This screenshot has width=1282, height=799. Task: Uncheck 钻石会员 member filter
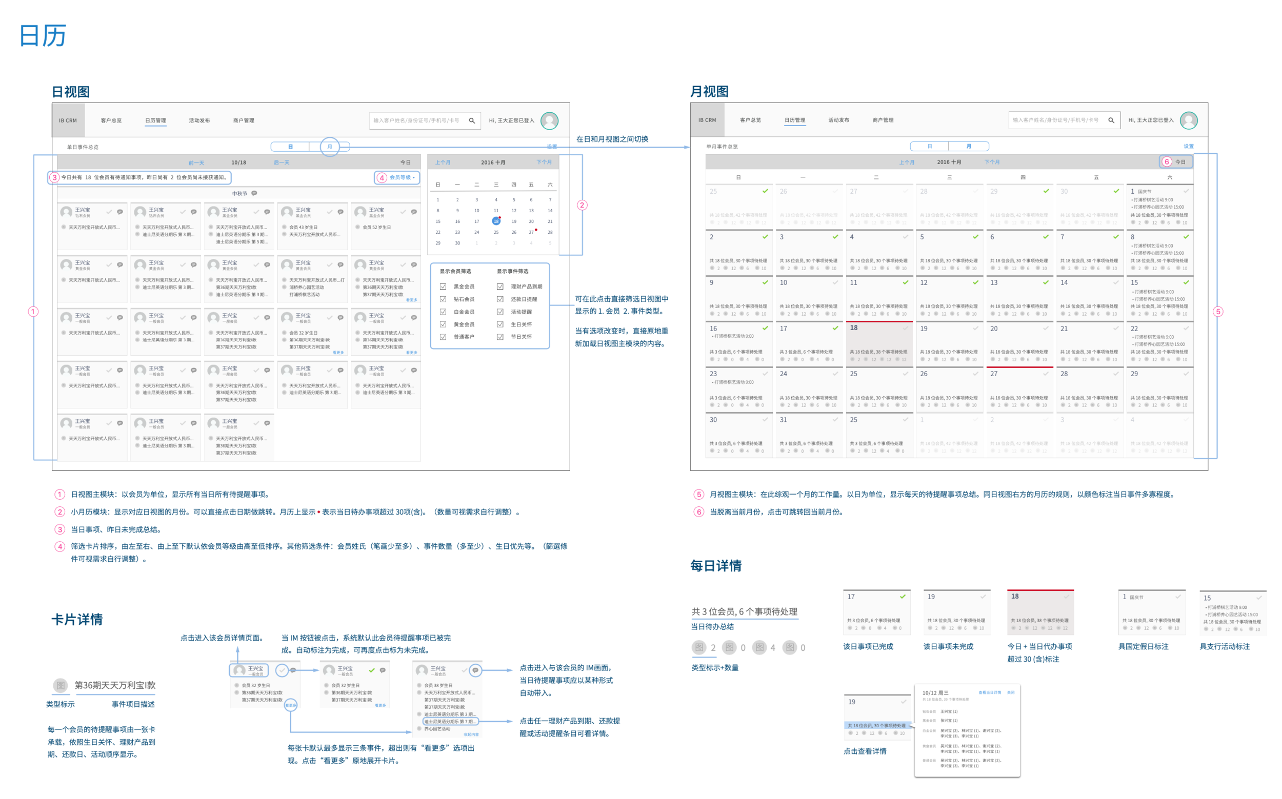tap(443, 299)
